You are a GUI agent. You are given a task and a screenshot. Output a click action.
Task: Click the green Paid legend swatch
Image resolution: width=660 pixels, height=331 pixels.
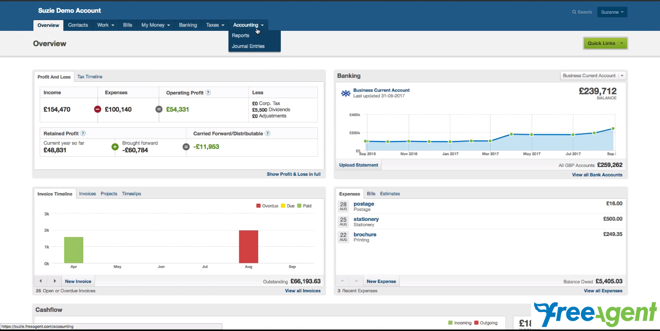[299, 206]
